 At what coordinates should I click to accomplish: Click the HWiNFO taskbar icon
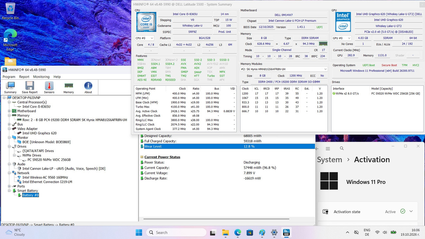coord(286,233)
